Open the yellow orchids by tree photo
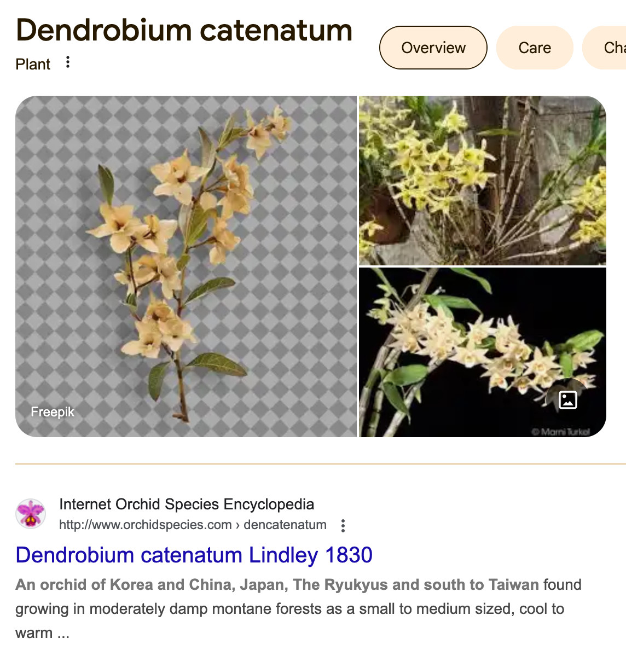626x650 pixels. [x=483, y=181]
